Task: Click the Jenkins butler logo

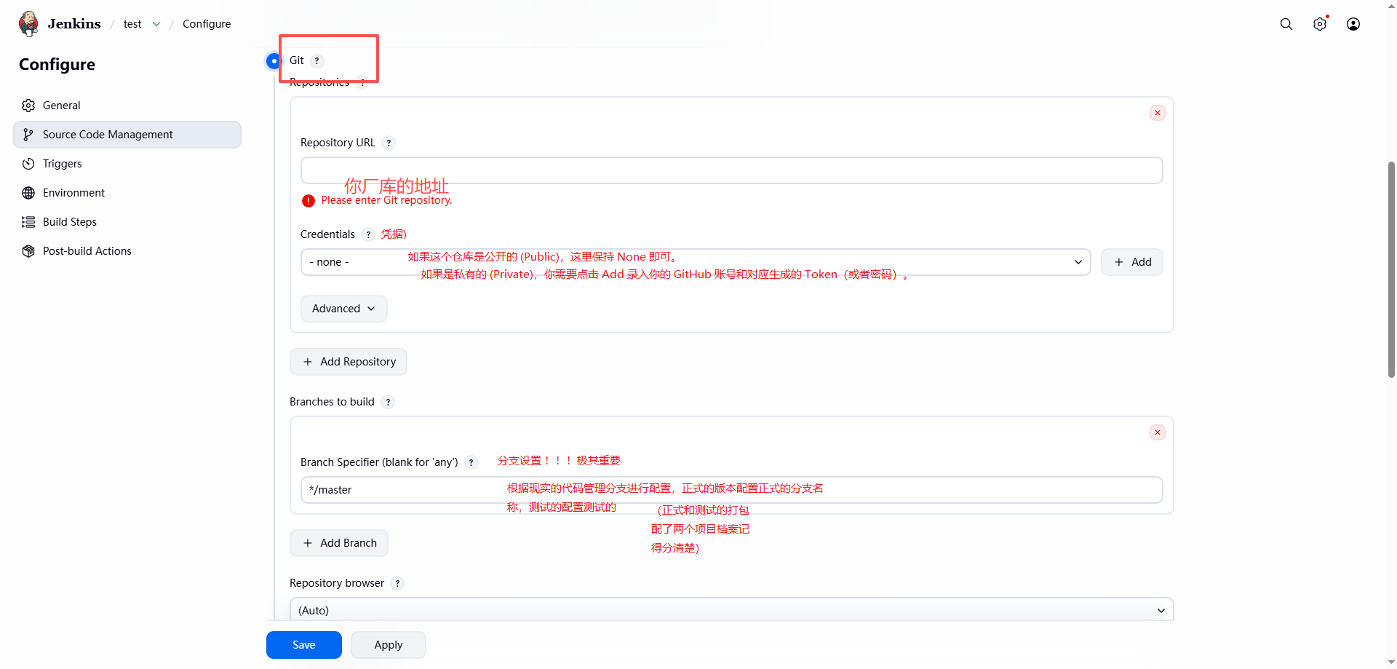Action: (29, 23)
